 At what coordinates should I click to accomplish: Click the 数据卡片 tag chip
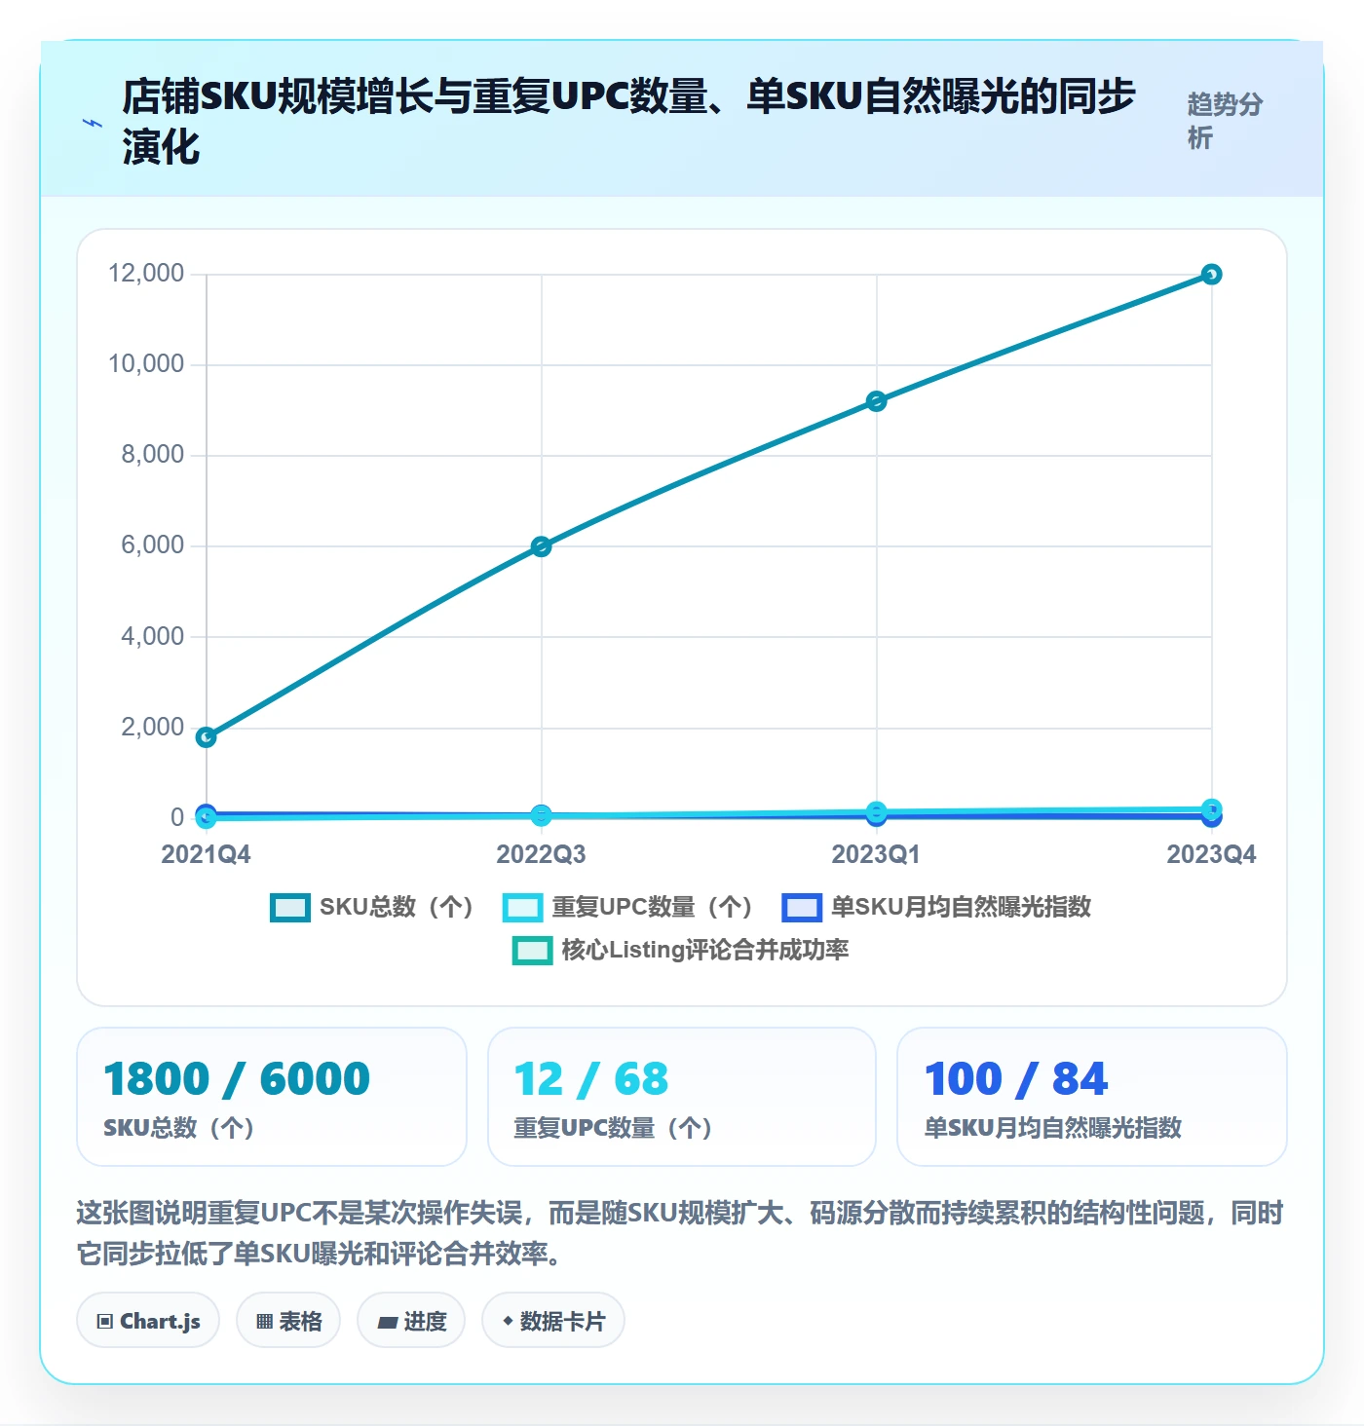click(553, 1321)
